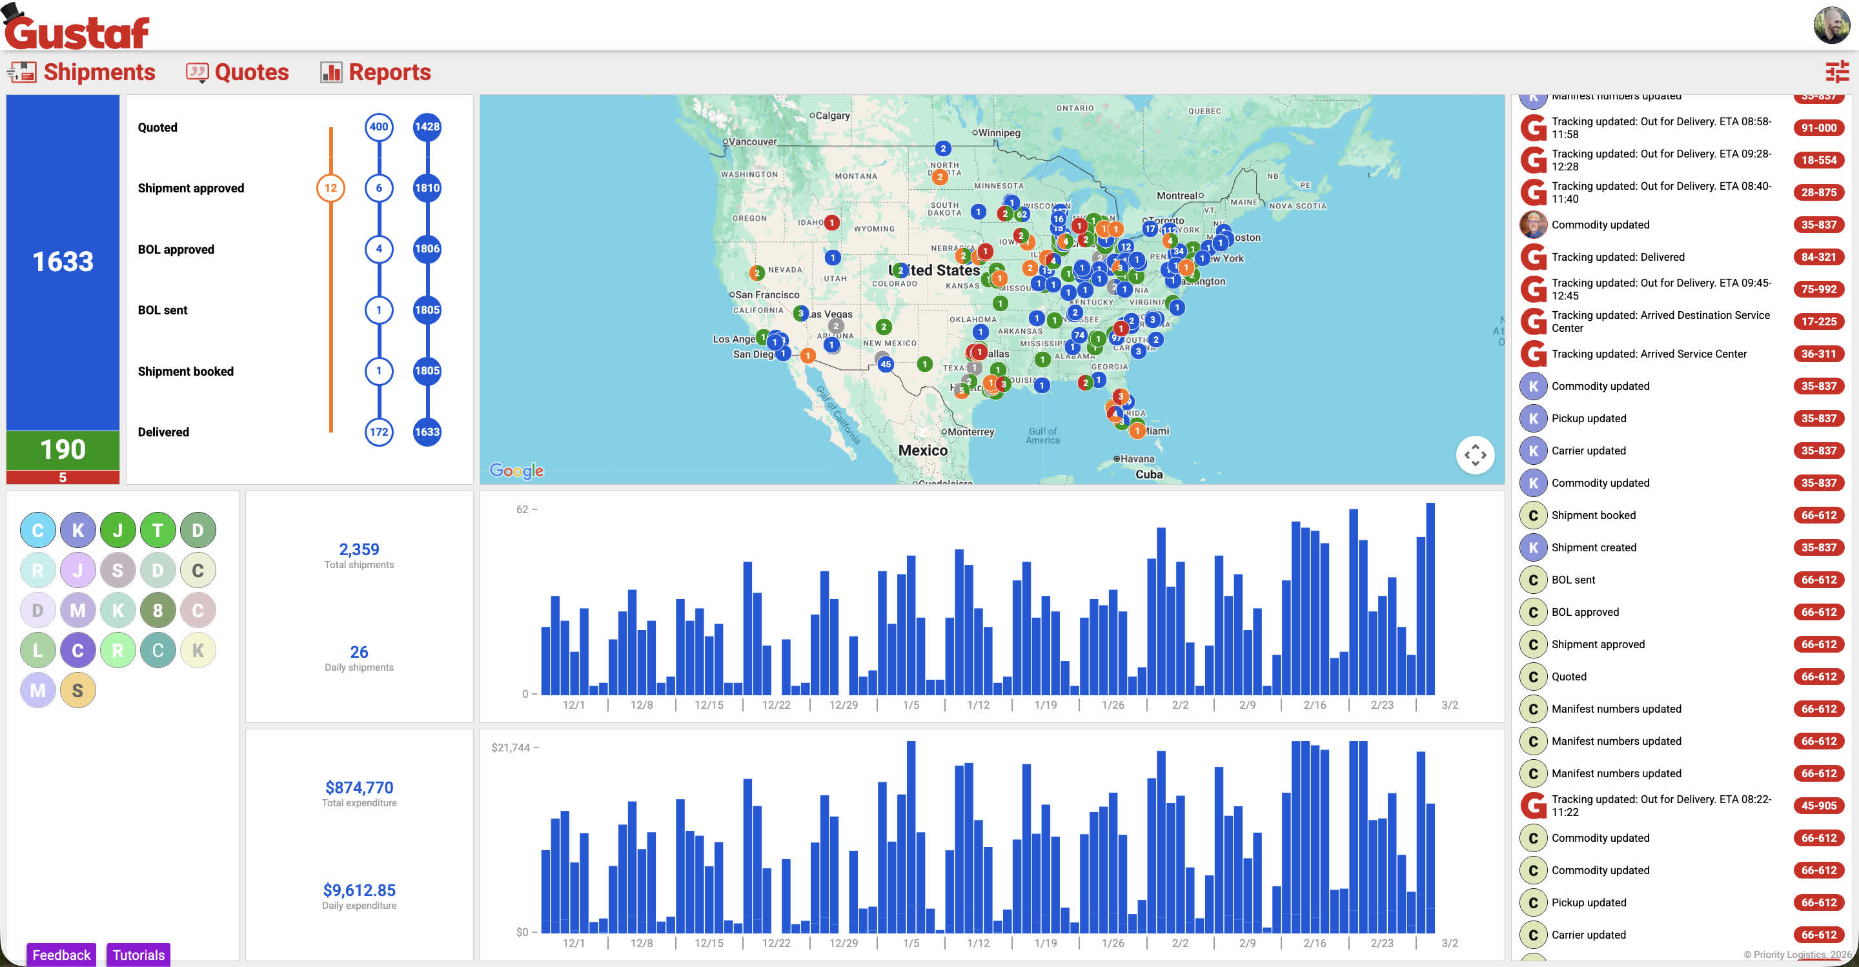Click the Google logo on map
This screenshot has width=1859, height=967.
(516, 471)
